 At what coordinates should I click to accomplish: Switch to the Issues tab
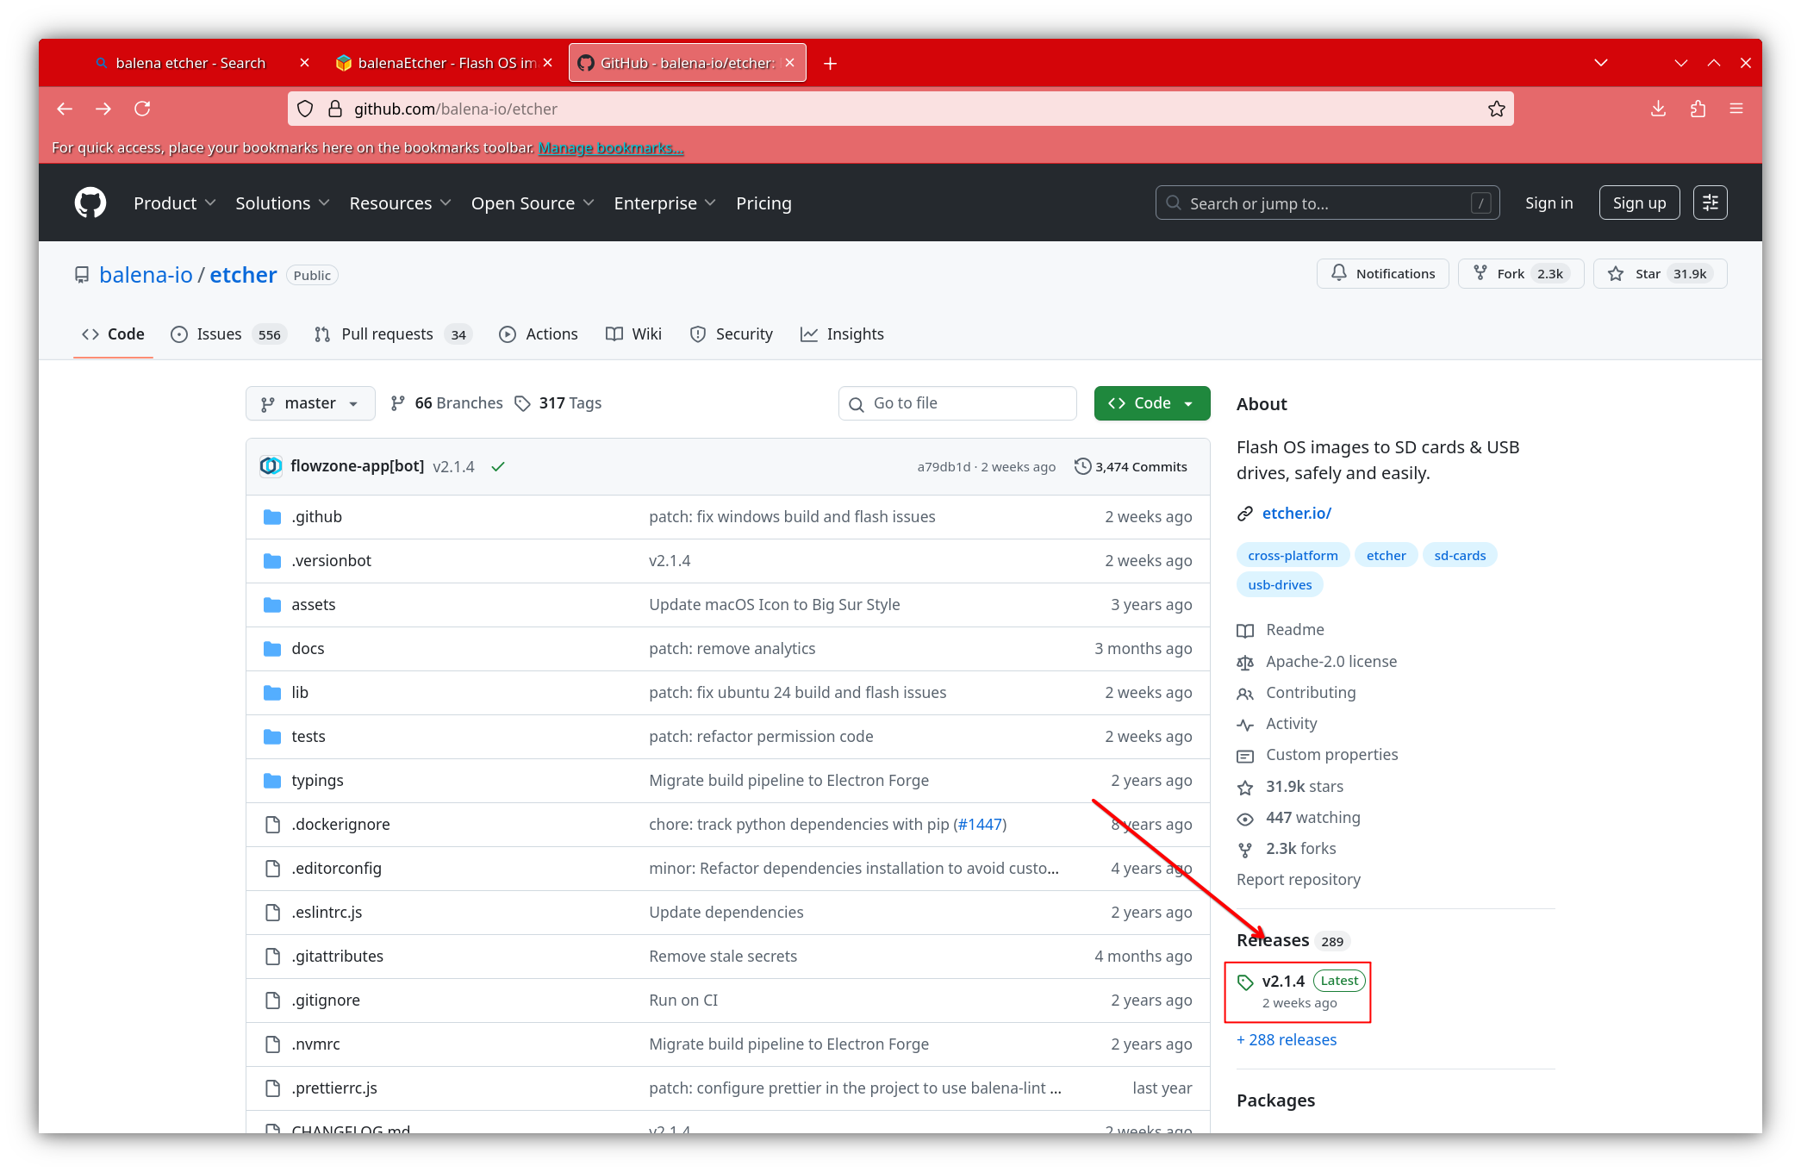click(228, 334)
